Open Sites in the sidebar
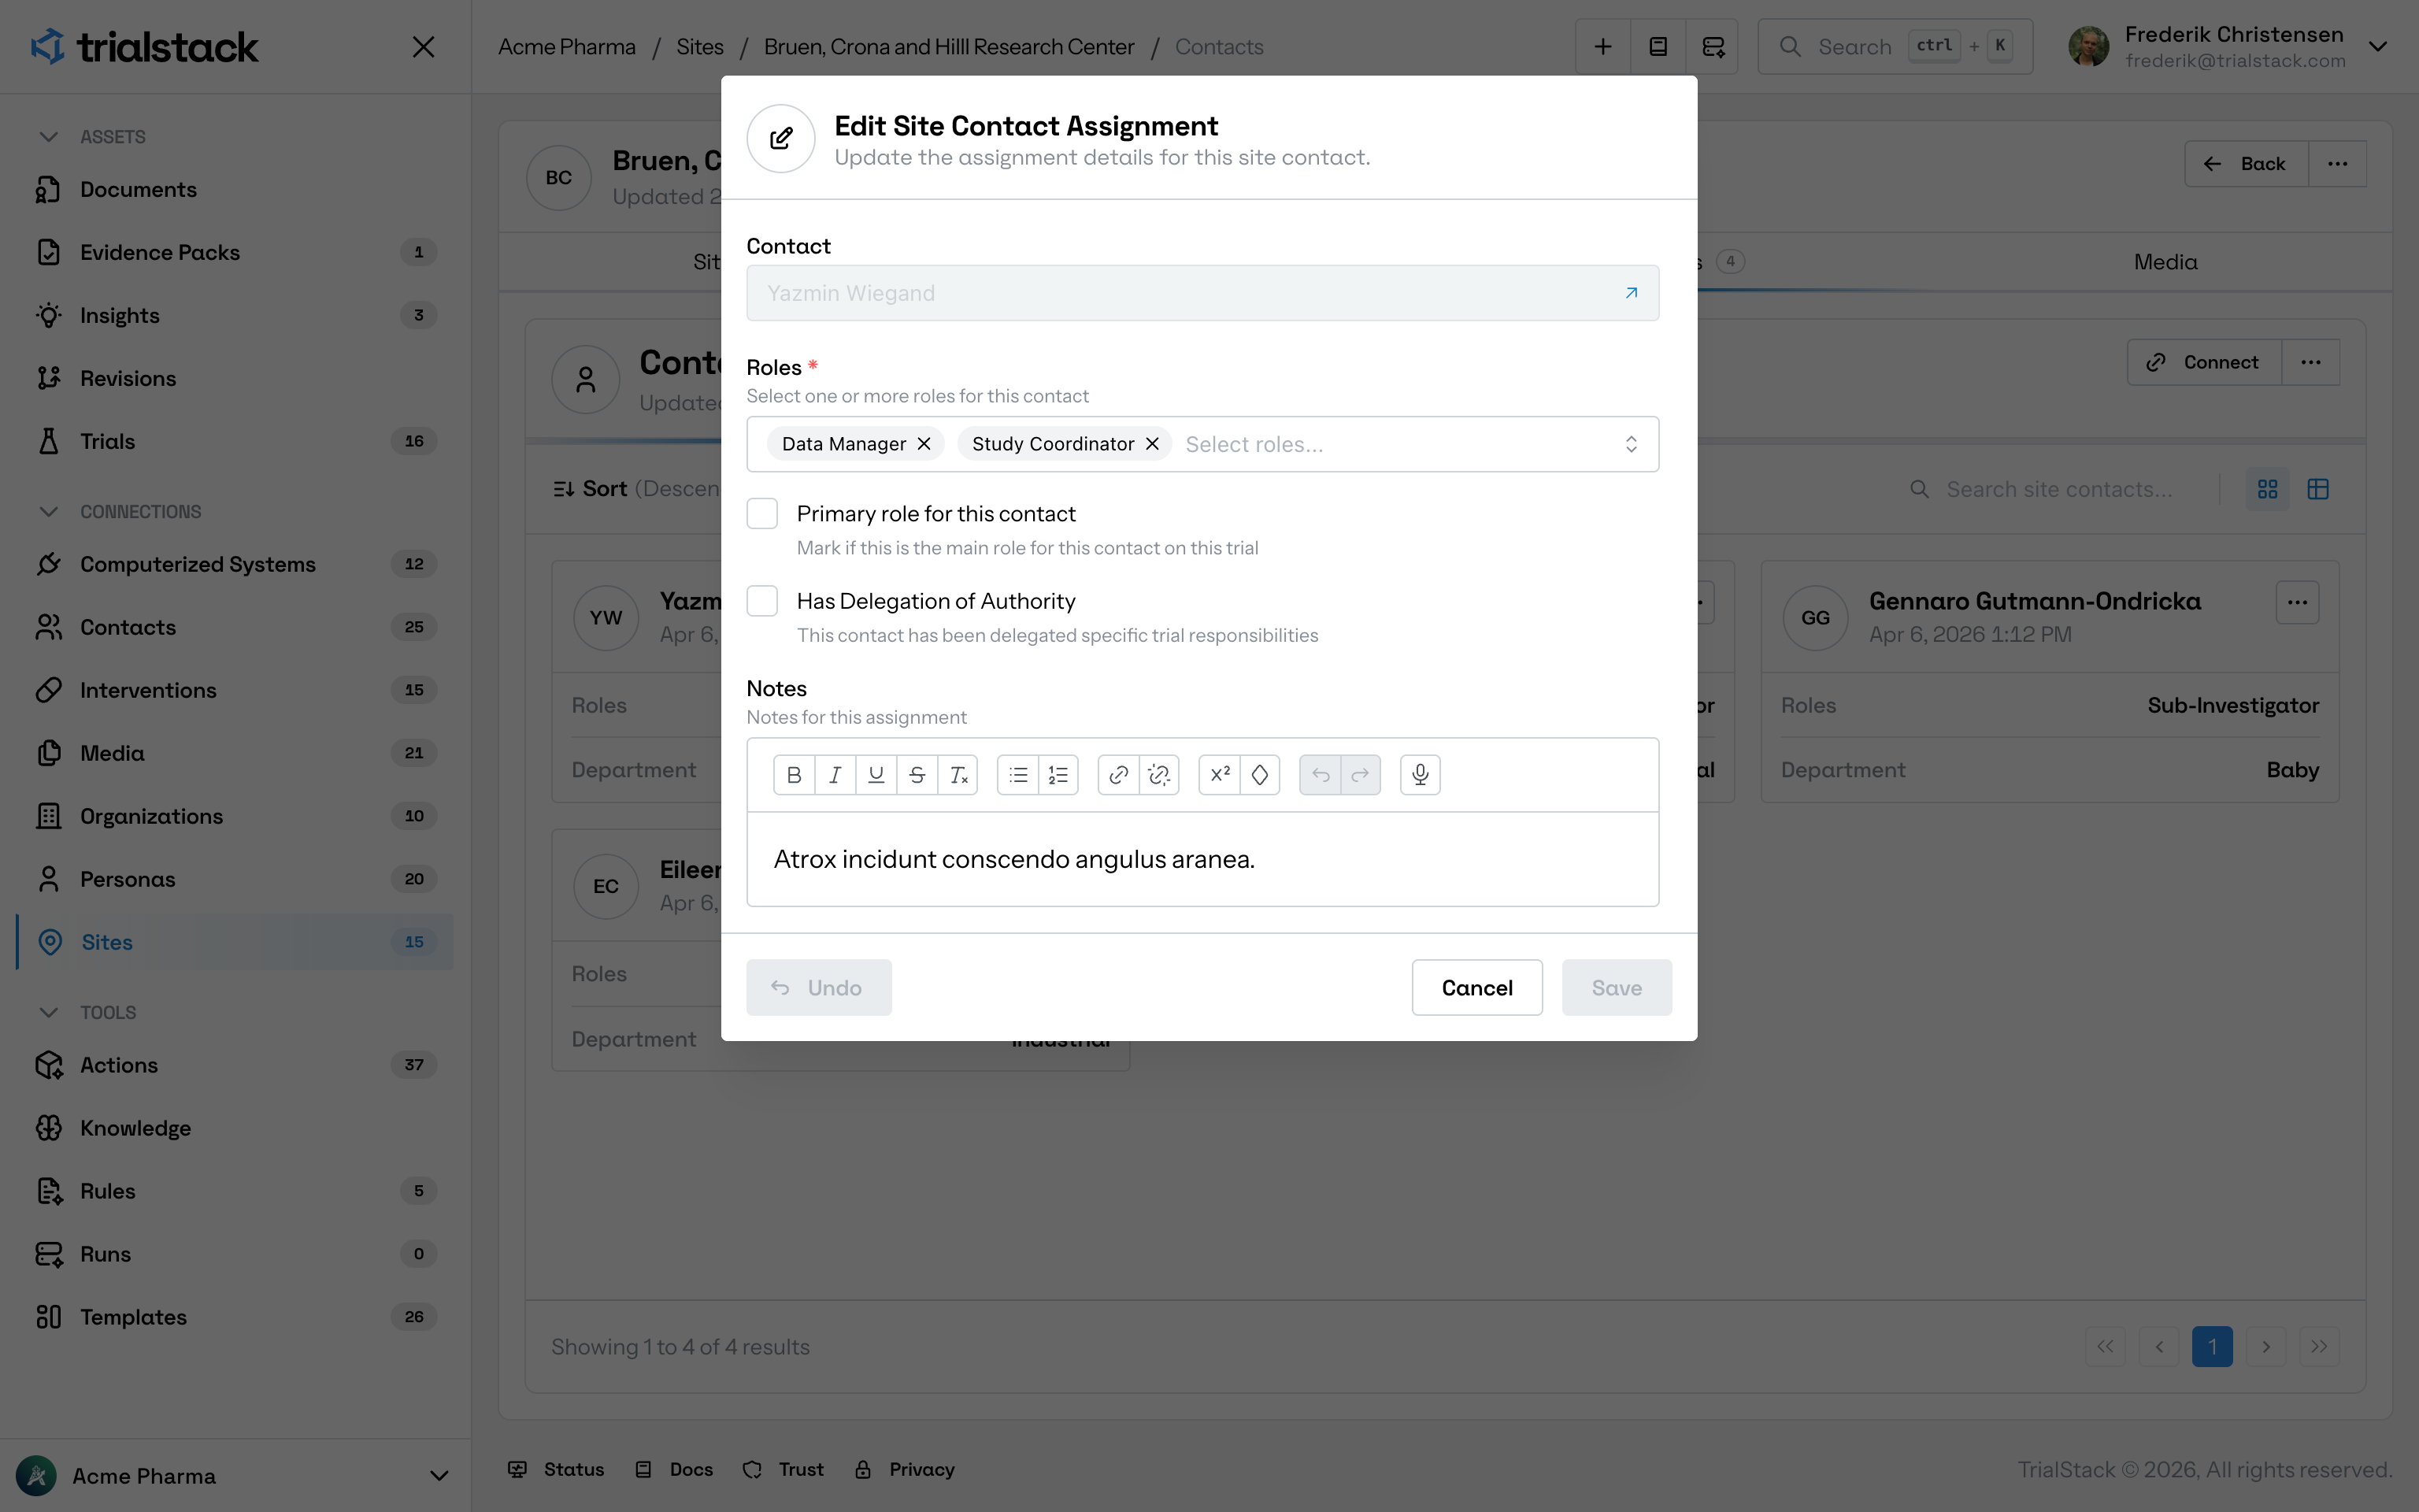 click(x=235, y=942)
